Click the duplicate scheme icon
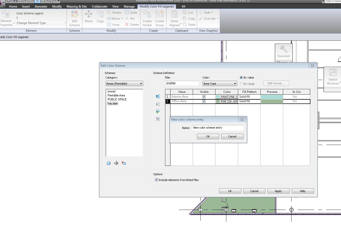 [x=109, y=163]
